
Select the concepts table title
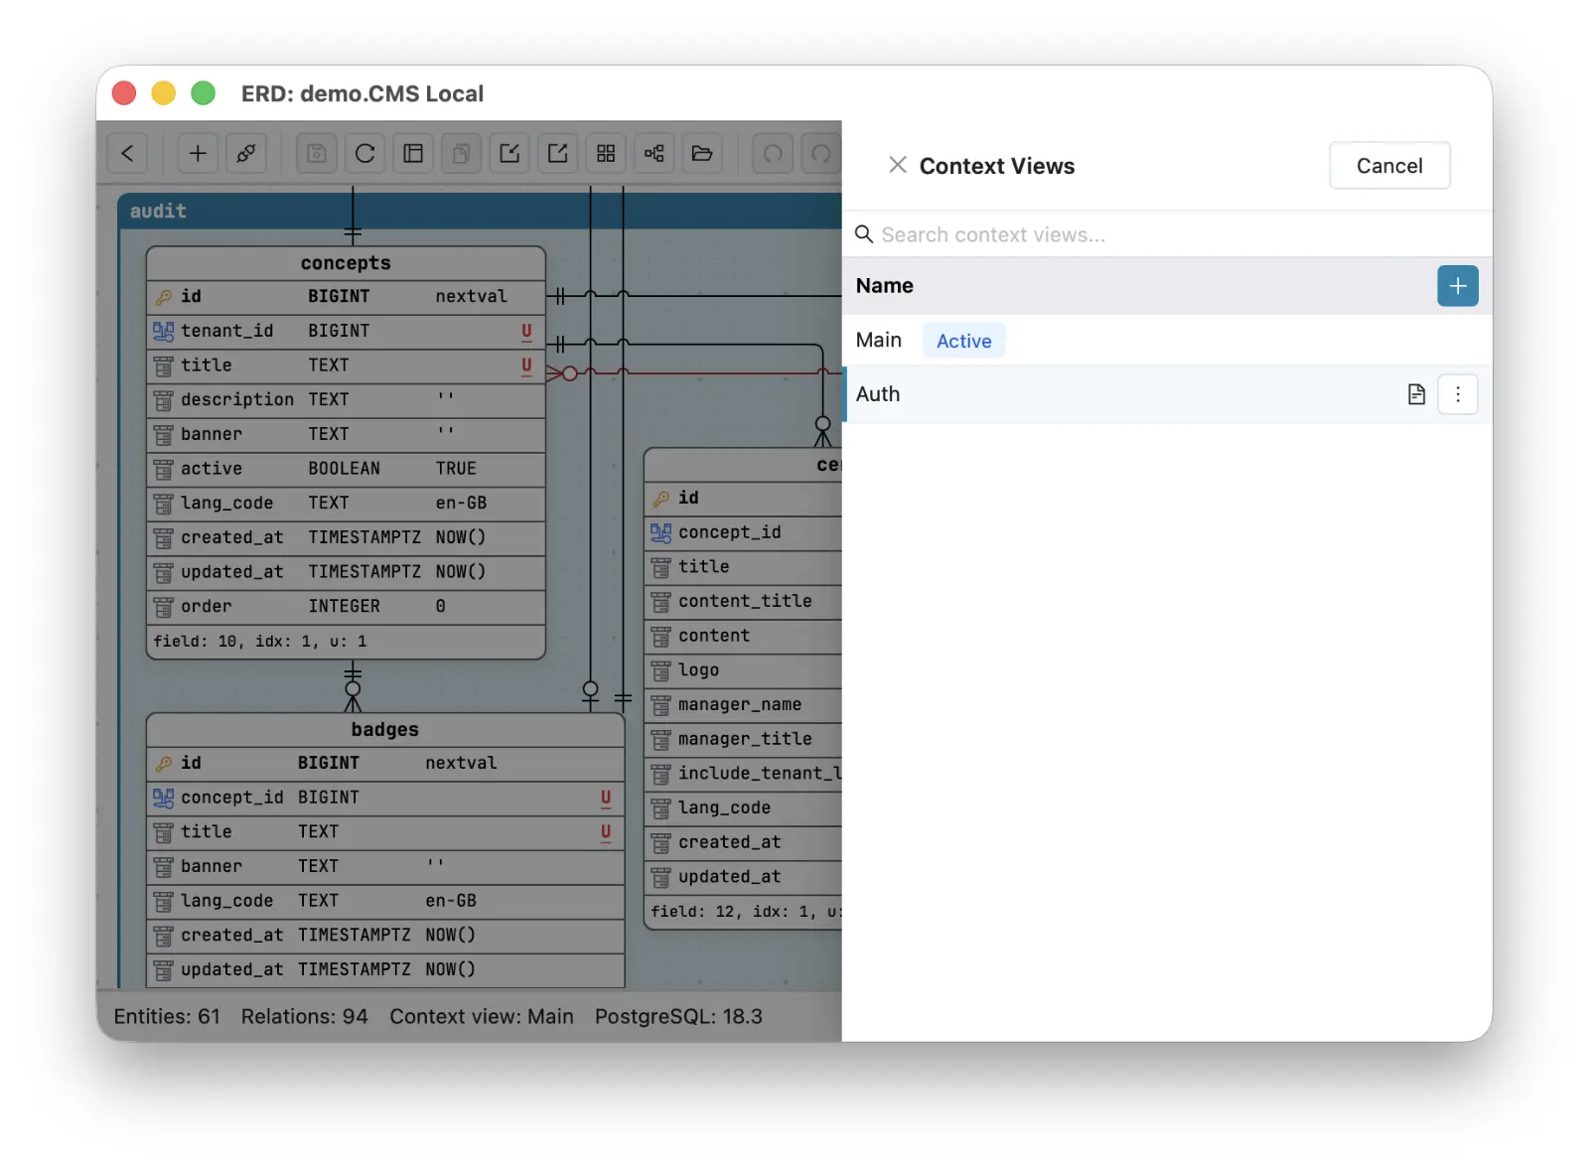[346, 263]
